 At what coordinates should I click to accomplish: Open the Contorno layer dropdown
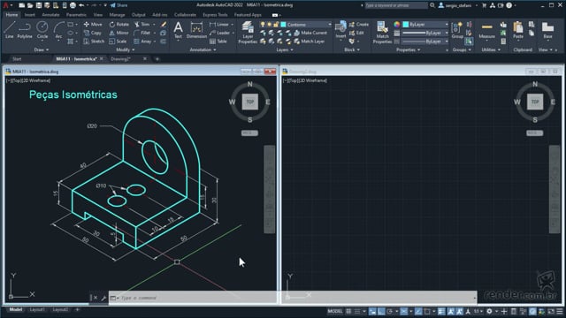306,24
